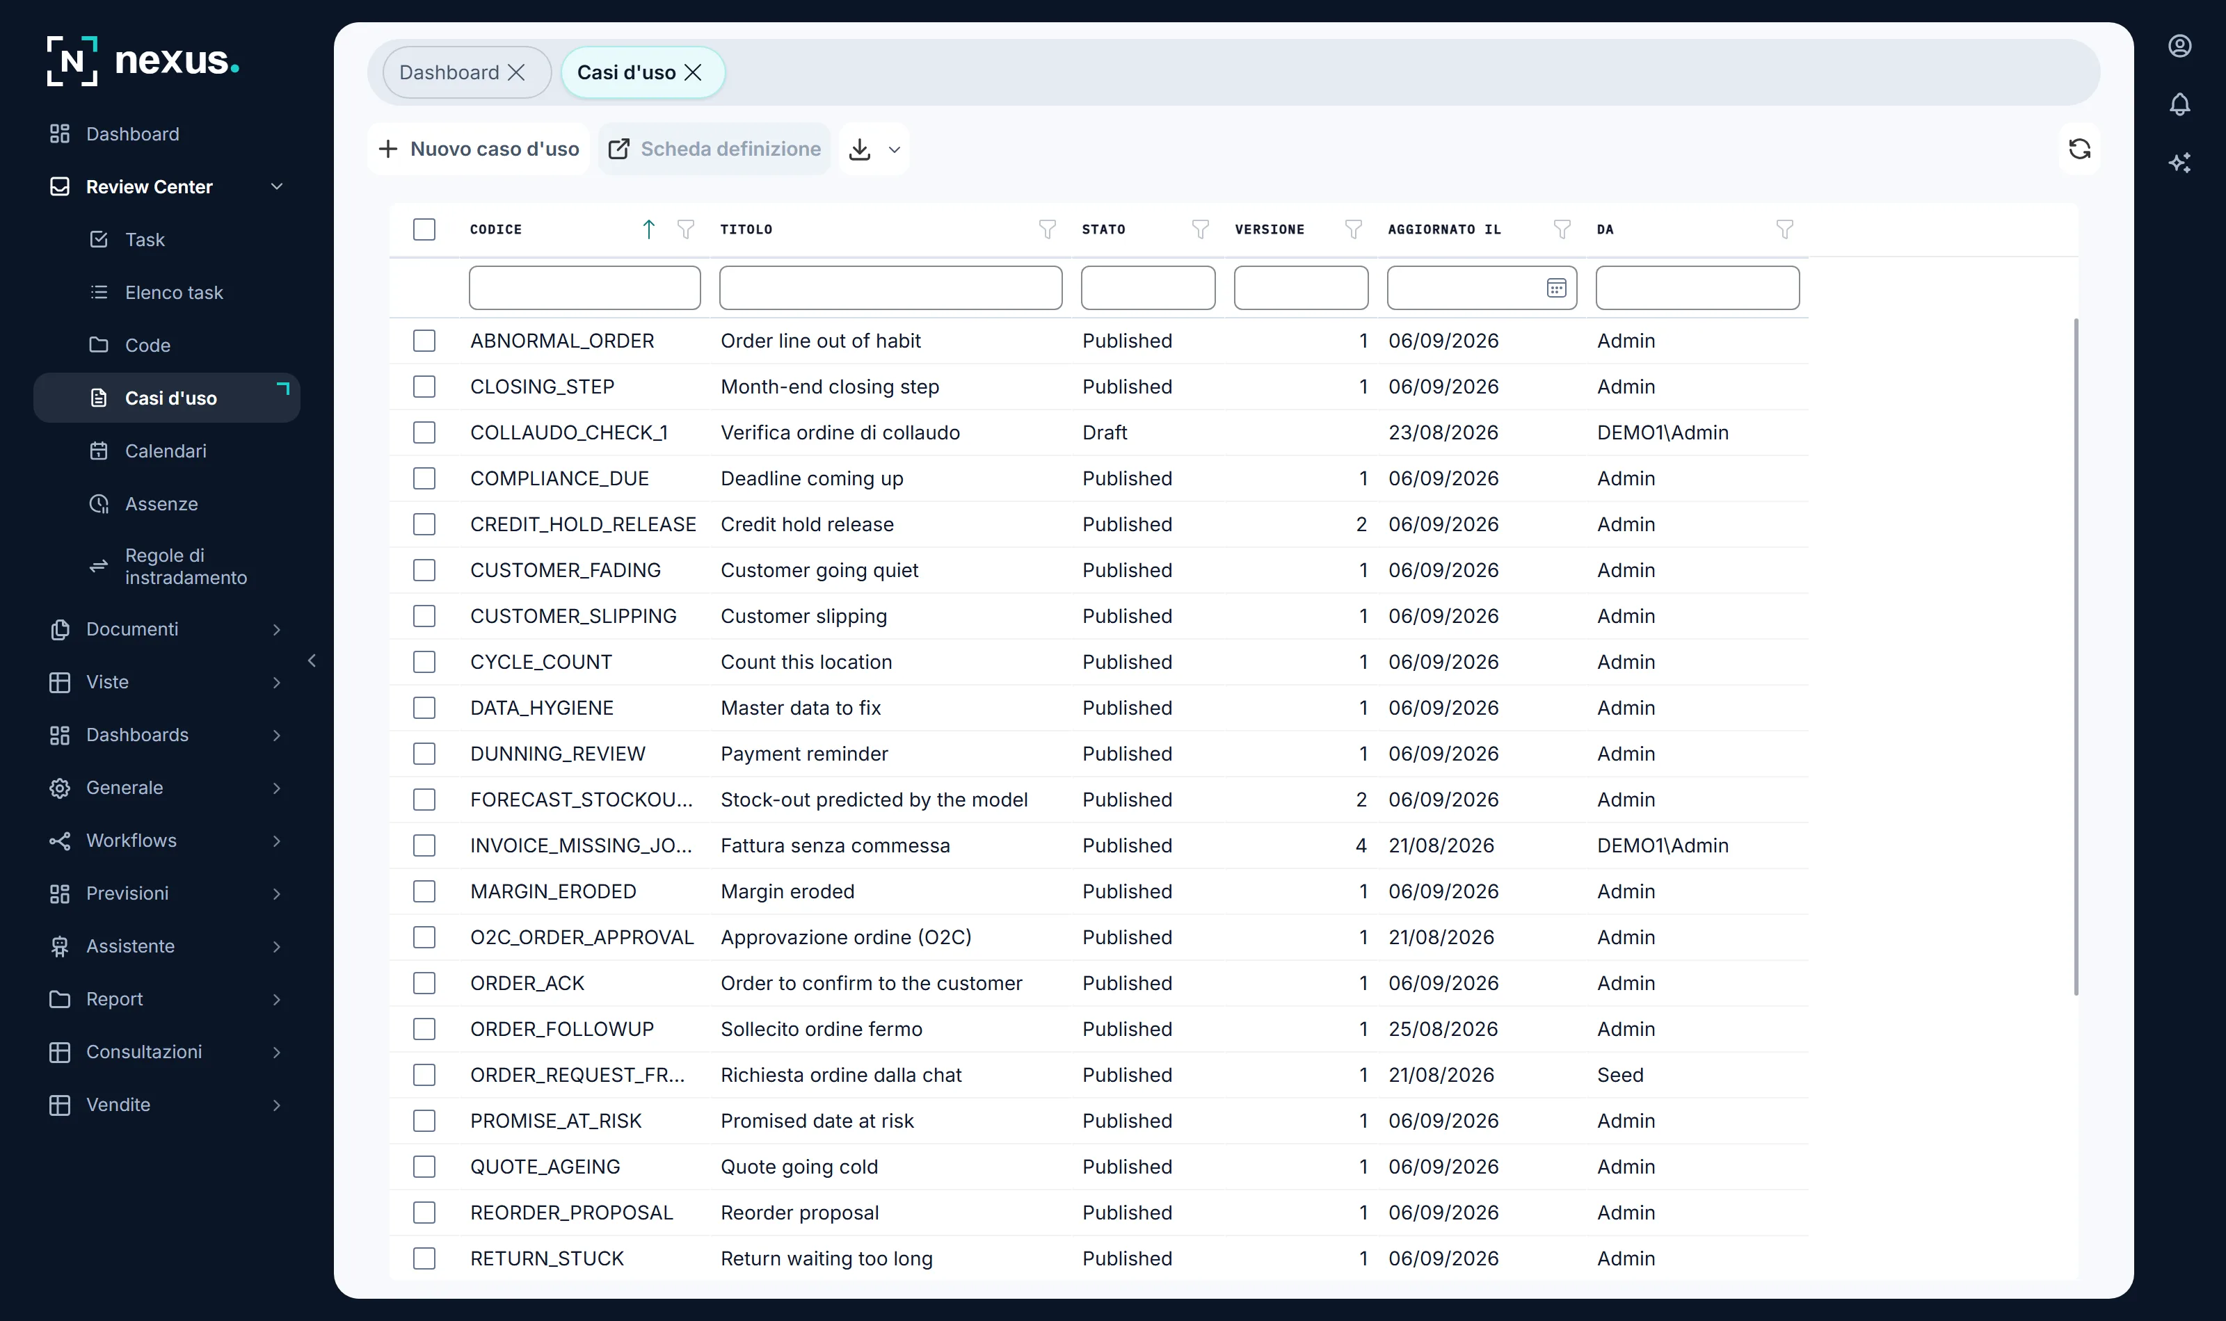
Task: Click Scheda definizione button
Action: [x=715, y=149]
